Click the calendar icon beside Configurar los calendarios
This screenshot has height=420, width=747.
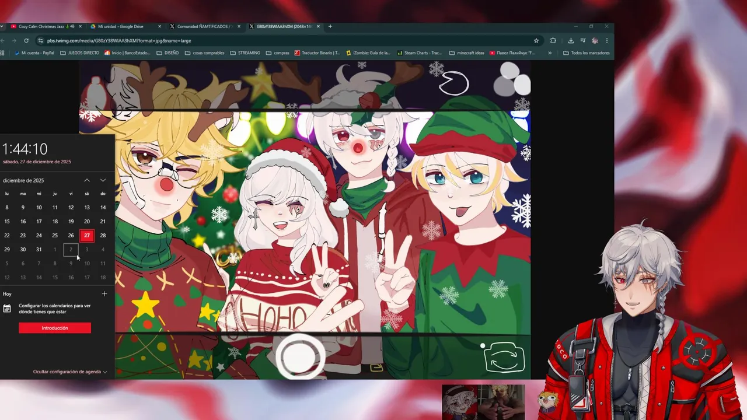point(7,308)
